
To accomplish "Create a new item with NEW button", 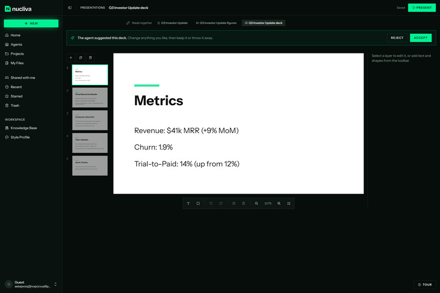I will [31, 23].
